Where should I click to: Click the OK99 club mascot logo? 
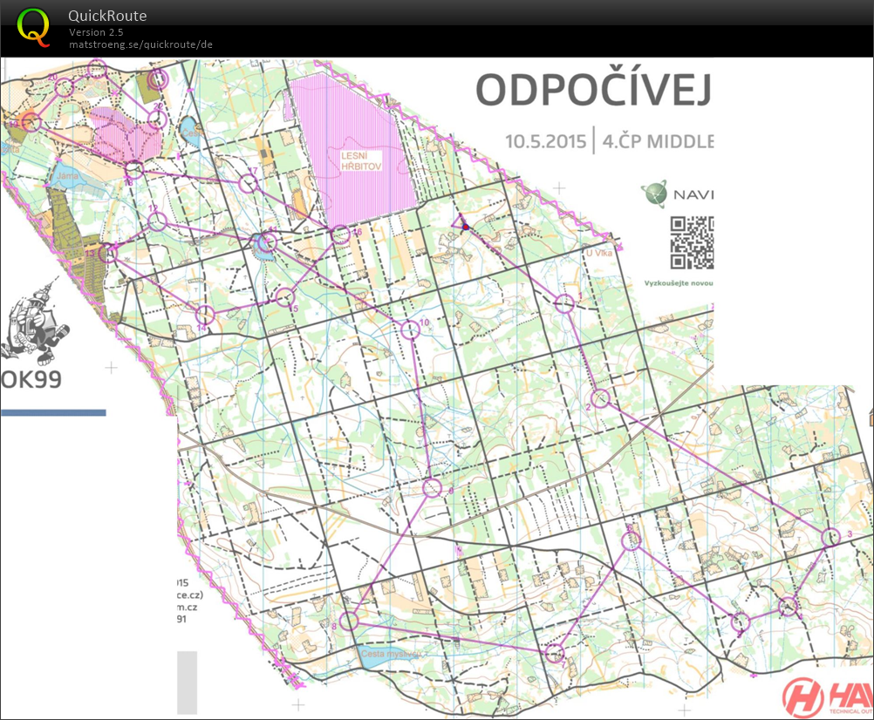tap(35, 327)
